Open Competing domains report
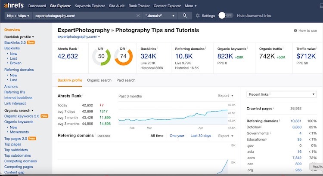The width and height of the screenshot is (323, 176). 21,161
